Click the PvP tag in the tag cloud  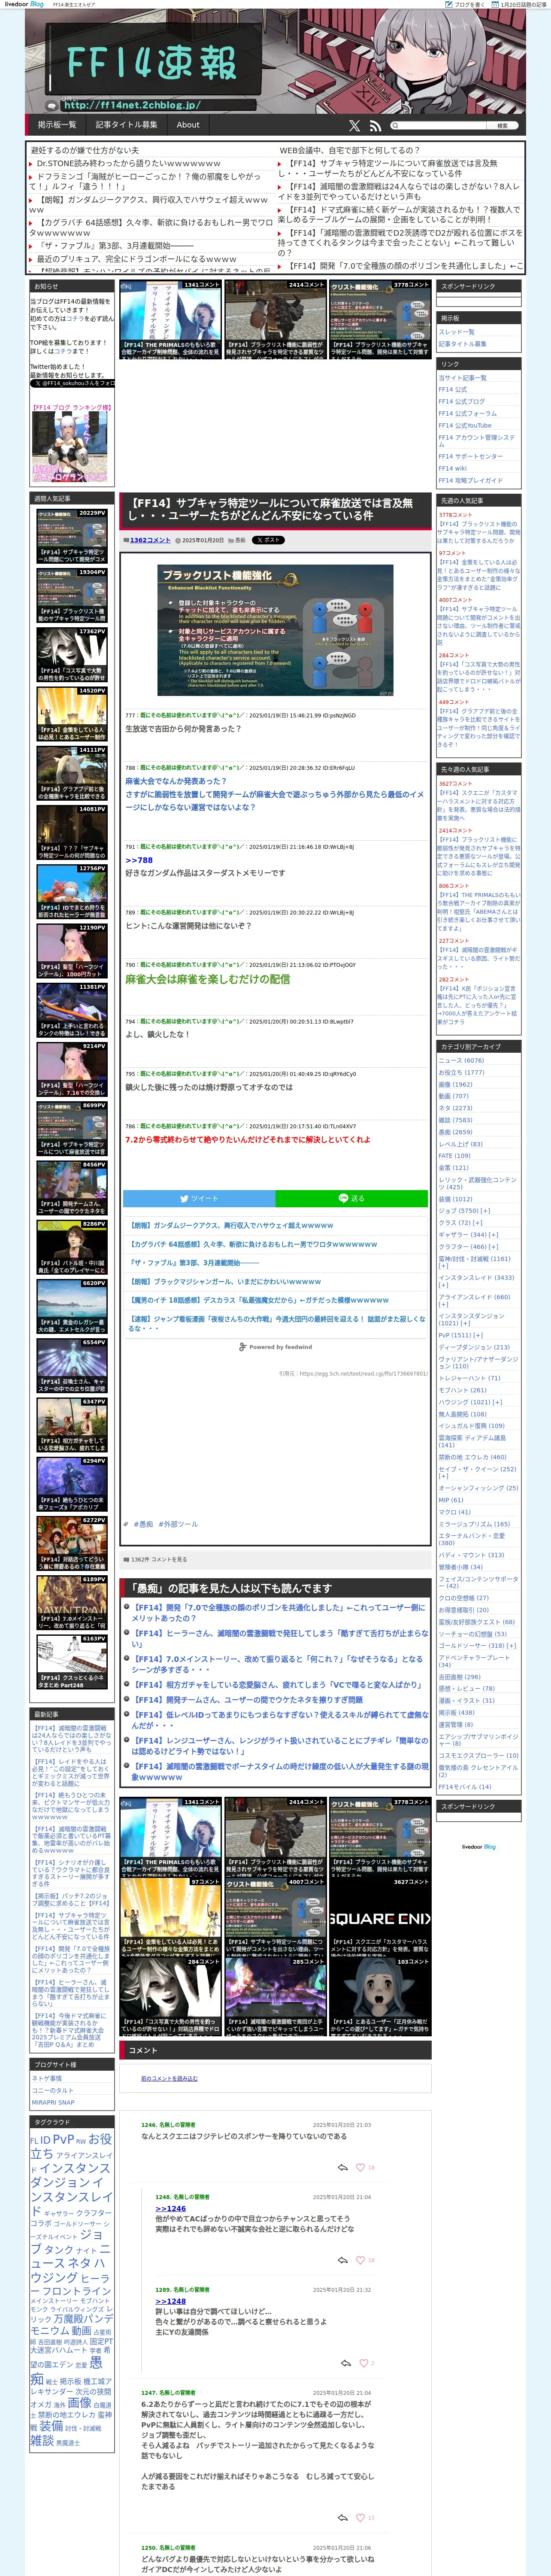pyautogui.click(x=63, y=2140)
